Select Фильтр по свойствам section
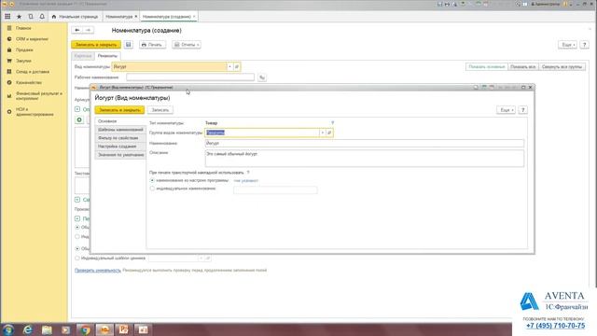The height and width of the screenshot is (336, 597). [x=120, y=138]
